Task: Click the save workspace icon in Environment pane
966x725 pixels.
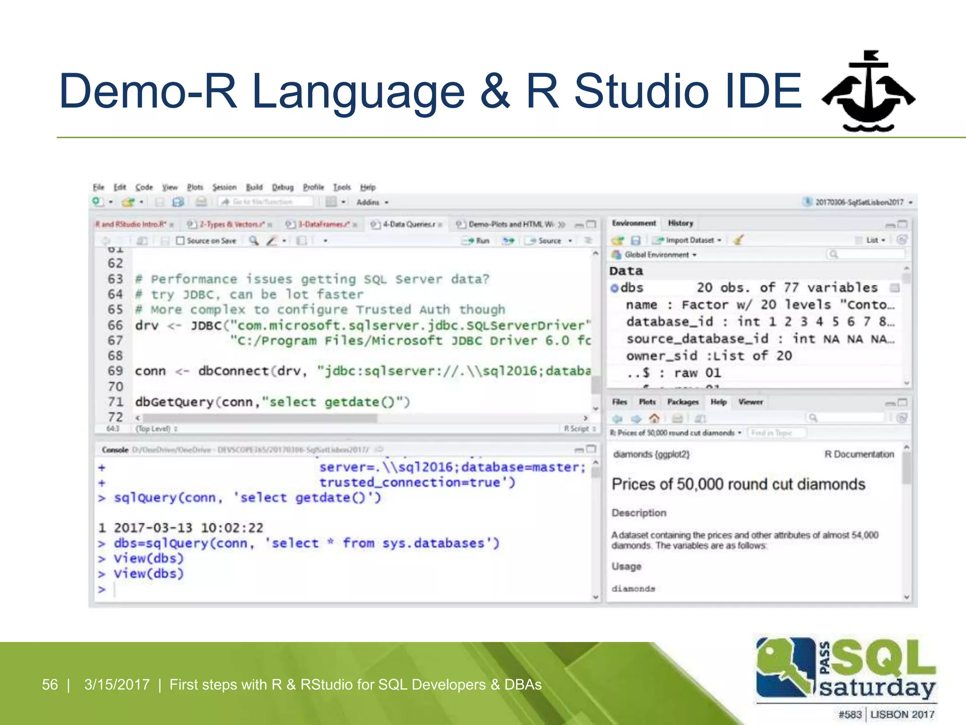Action: tap(636, 240)
